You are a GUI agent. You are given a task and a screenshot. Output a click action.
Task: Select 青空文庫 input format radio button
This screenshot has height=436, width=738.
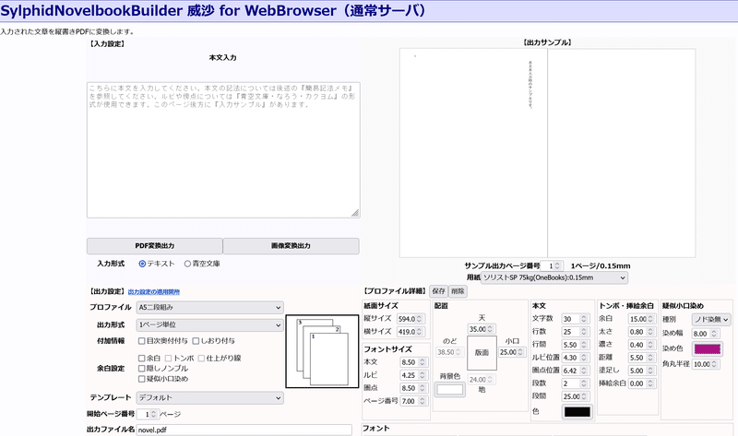pos(187,264)
